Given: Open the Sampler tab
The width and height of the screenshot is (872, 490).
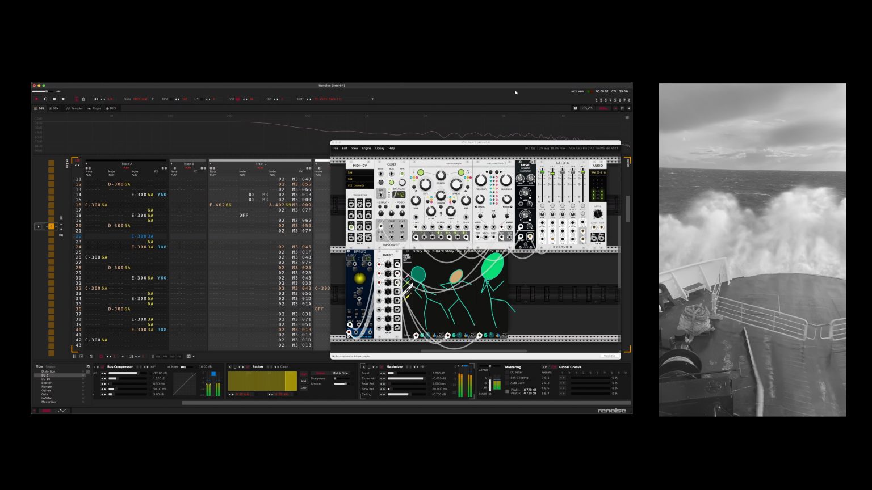Looking at the screenshot, I should pos(74,108).
